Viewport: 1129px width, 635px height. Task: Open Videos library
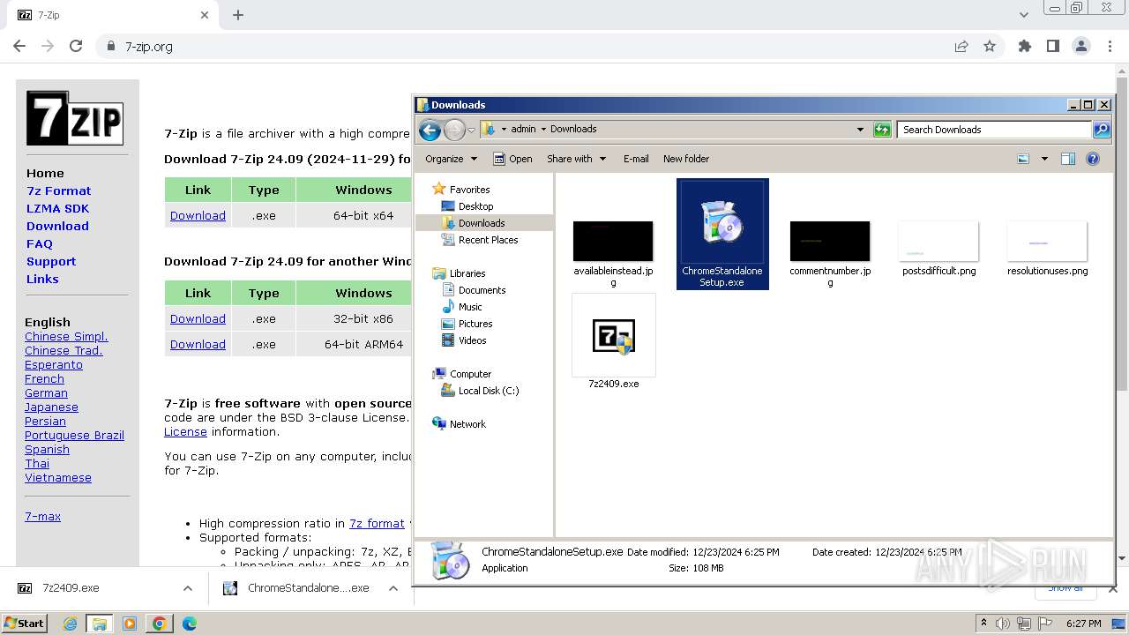pyautogui.click(x=472, y=340)
